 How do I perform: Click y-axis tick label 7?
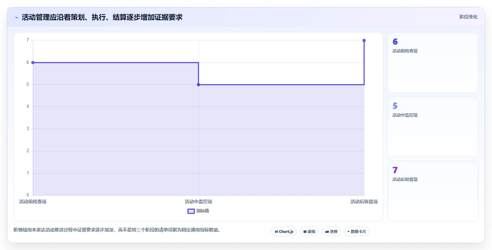[28, 40]
